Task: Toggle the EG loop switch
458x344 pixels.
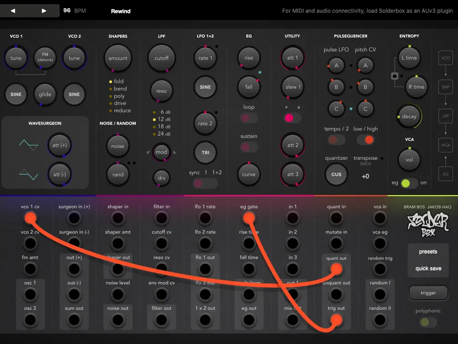Action: pos(249,118)
